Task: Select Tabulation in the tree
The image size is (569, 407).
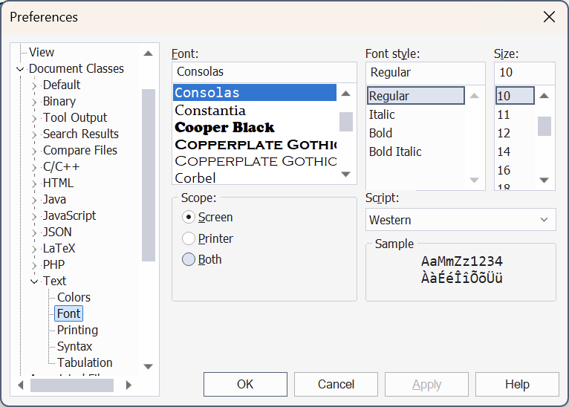Action: (85, 362)
